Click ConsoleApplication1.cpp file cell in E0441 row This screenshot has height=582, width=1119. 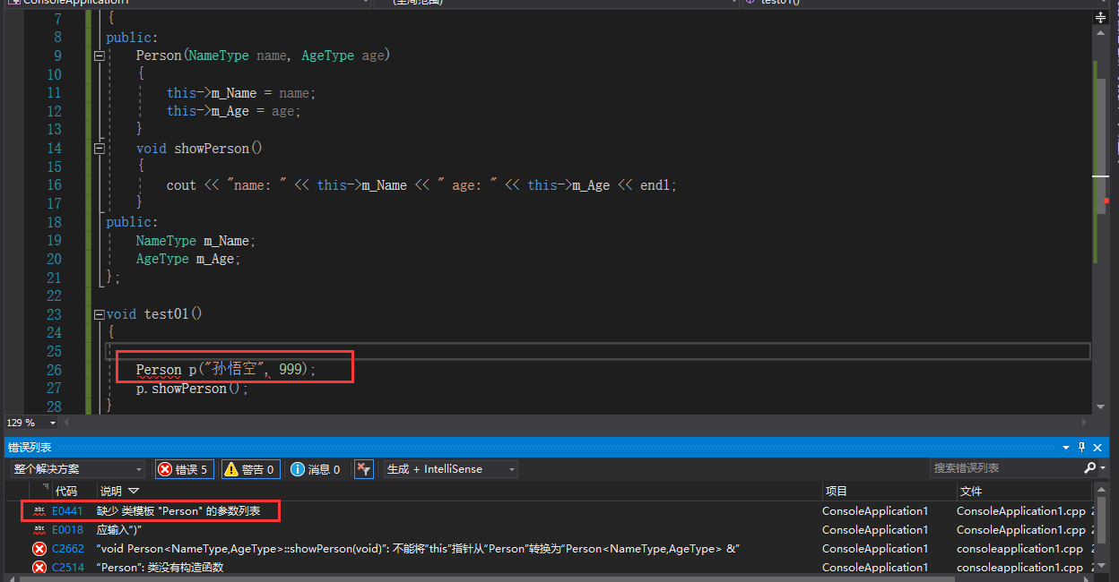(x=1021, y=511)
